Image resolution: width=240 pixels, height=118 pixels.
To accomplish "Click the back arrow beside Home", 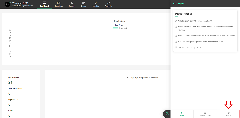I will point(174,4).
